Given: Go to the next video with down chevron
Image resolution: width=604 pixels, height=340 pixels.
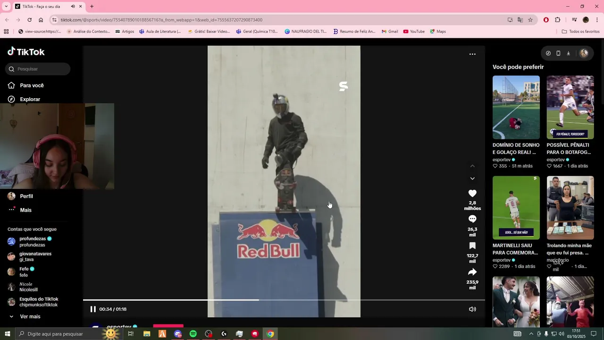Looking at the screenshot, I should [472, 178].
